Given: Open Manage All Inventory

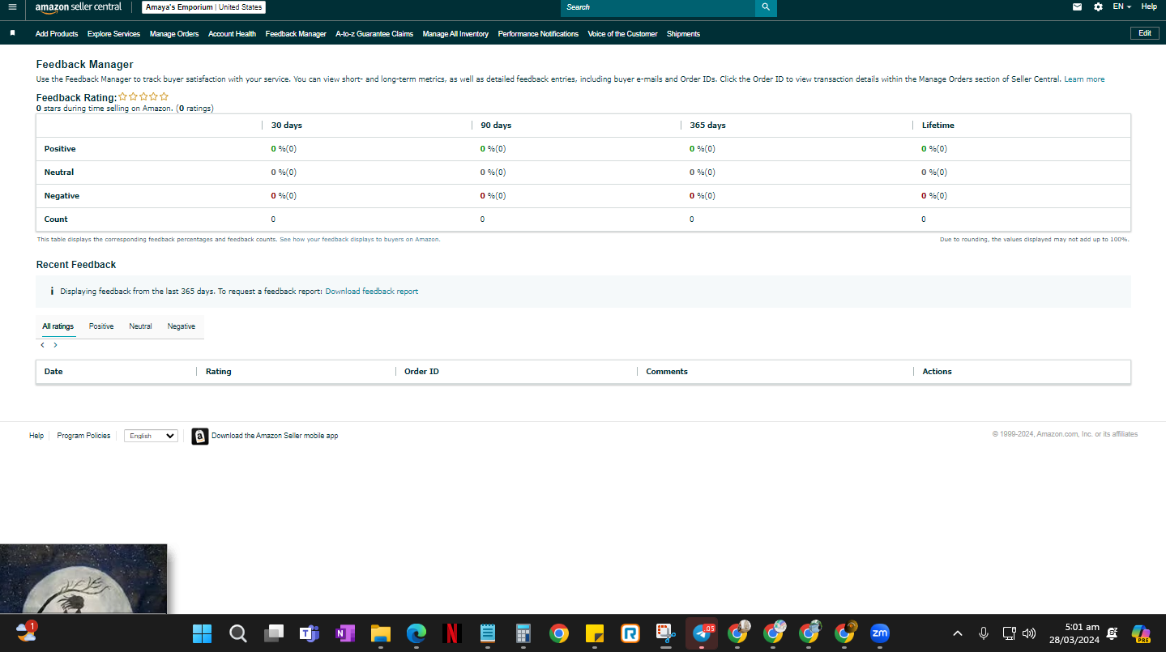Looking at the screenshot, I should (455, 34).
